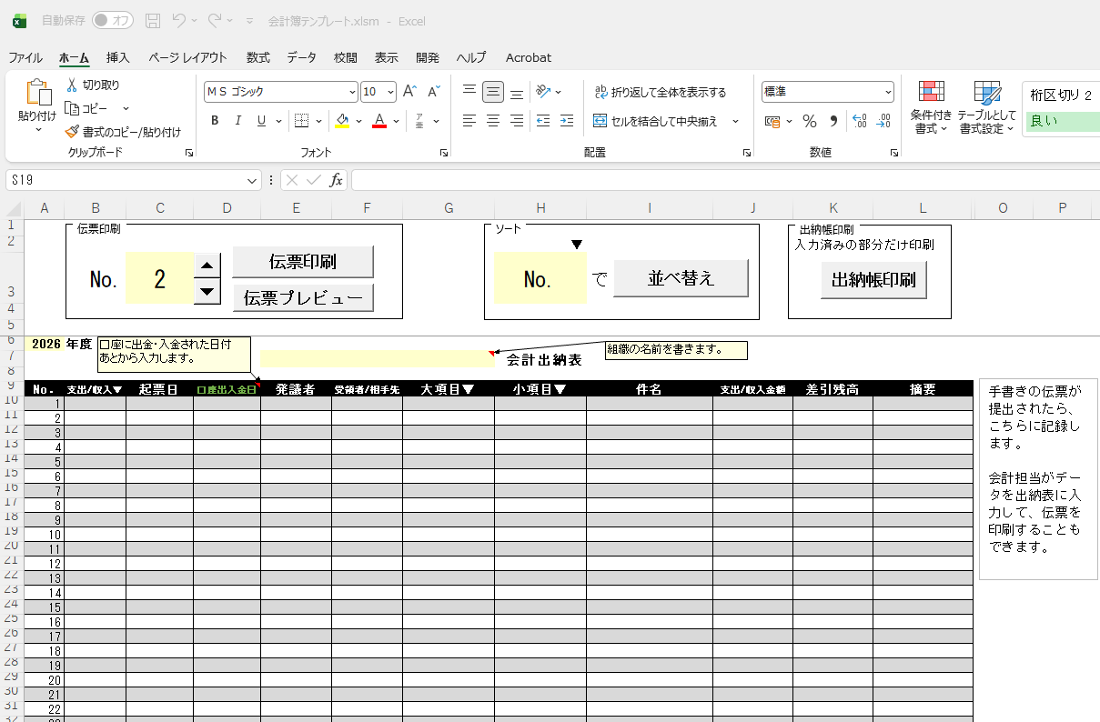Click the center align icon
Image resolution: width=1100 pixels, height=722 pixels.
click(x=493, y=121)
